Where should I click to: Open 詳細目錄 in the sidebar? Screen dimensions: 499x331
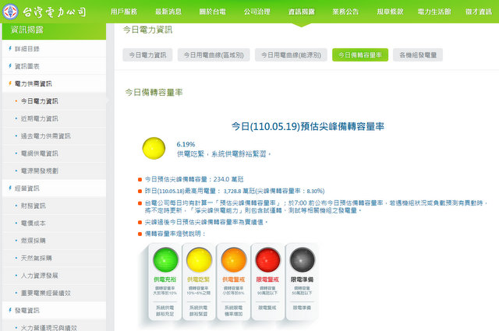(x=54, y=48)
